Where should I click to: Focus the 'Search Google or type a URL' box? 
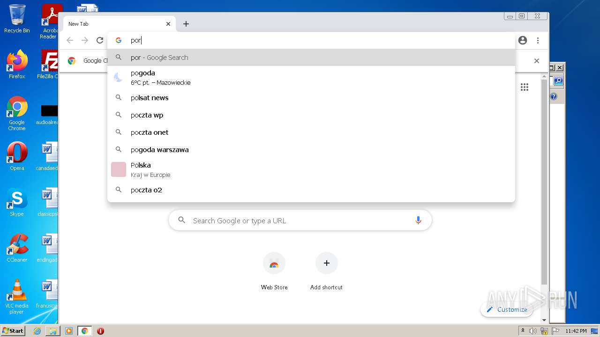tap(300, 220)
